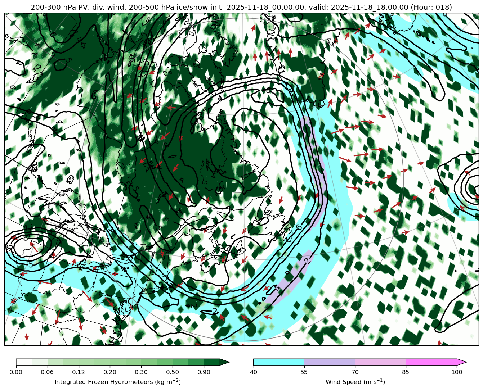Click the magenta arrow tip of wind colorbar
The width and height of the screenshot is (483, 390).
[462, 362]
